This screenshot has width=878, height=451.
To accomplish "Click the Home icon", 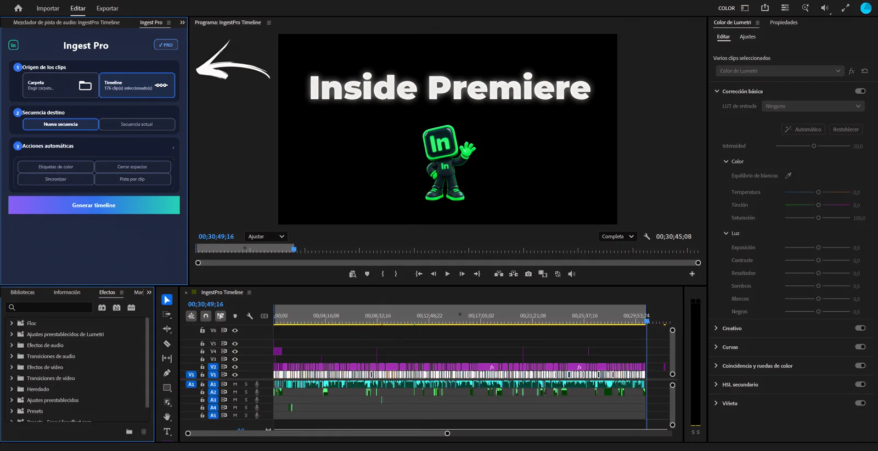I will click(x=18, y=8).
